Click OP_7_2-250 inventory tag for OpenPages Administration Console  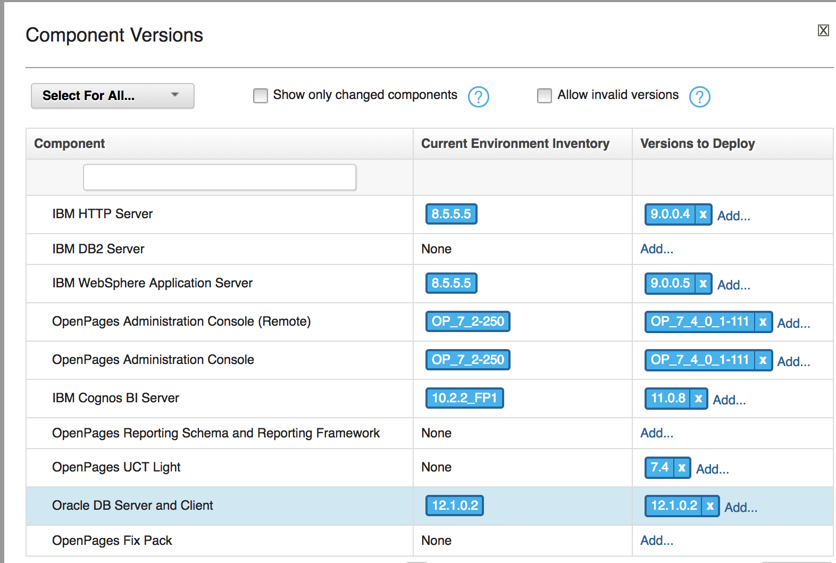[x=467, y=360]
